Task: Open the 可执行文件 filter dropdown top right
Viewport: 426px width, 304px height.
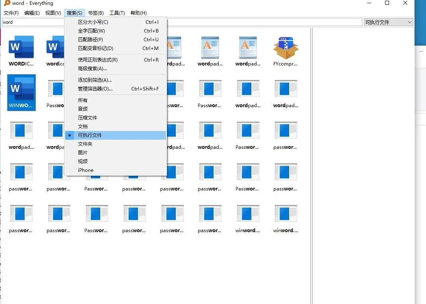Action: coord(388,22)
